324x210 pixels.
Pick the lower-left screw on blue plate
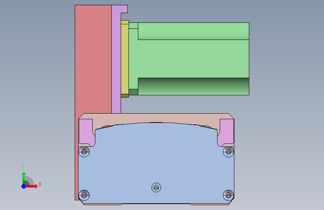[x=84, y=195]
